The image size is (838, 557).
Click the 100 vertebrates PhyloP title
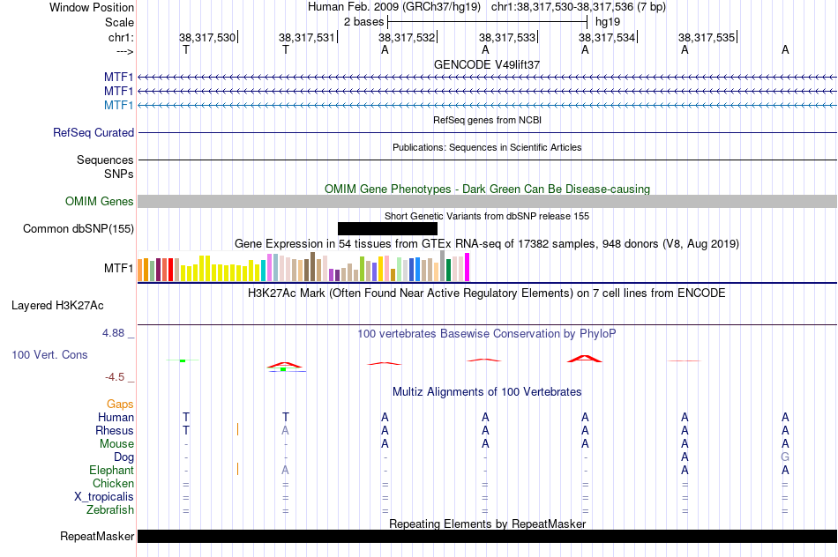pos(487,334)
